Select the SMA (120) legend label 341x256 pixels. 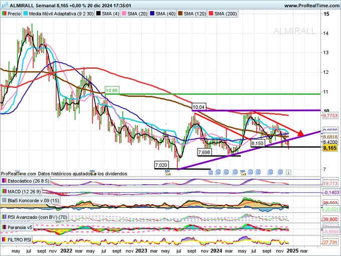pyautogui.click(x=195, y=14)
